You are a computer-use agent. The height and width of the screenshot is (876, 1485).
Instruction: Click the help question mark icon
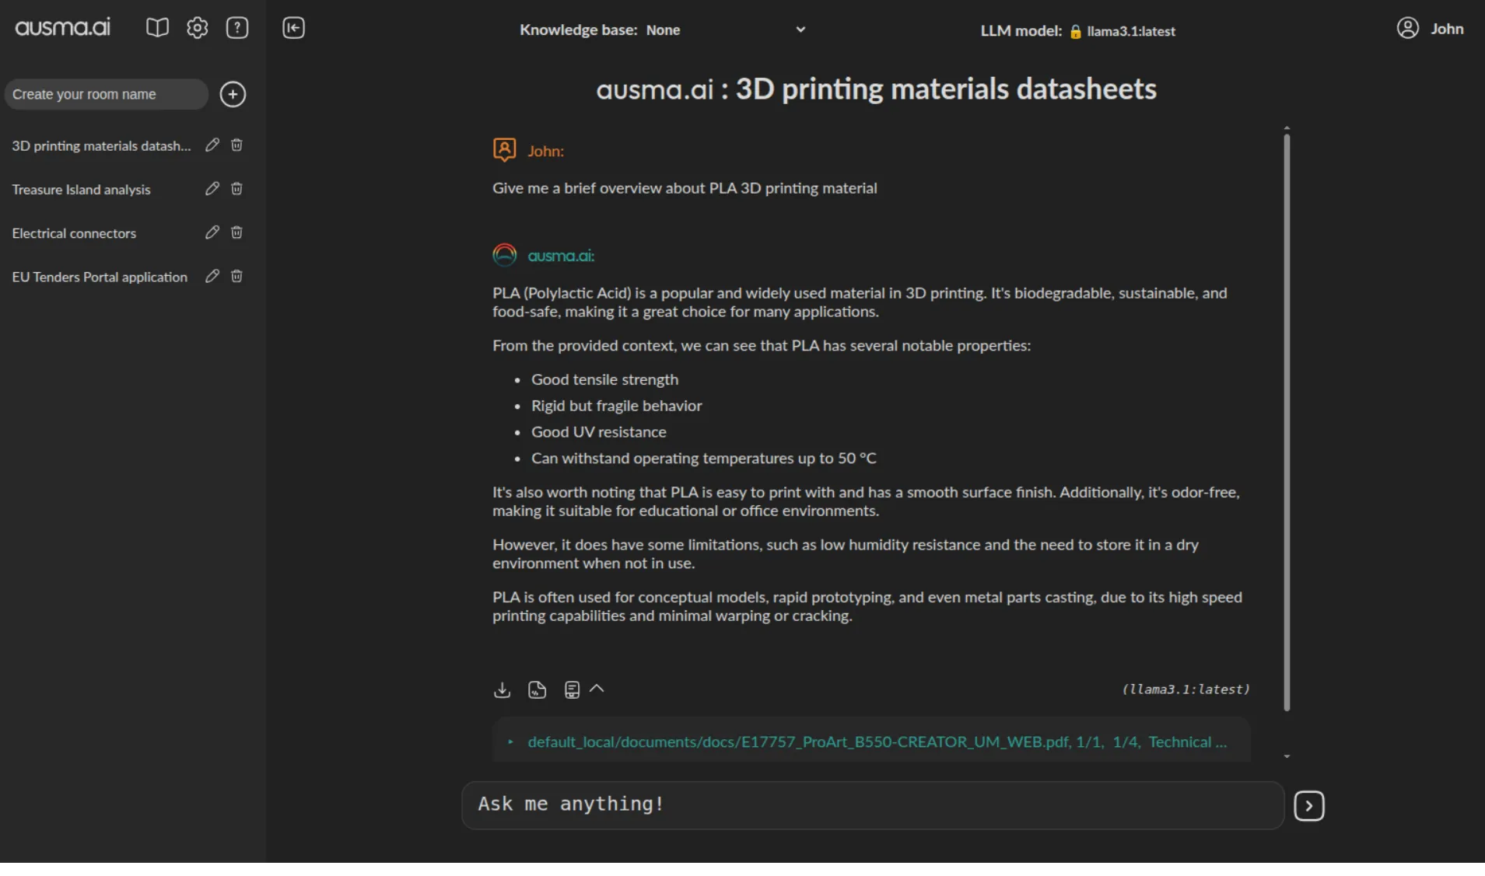tap(237, 28)
